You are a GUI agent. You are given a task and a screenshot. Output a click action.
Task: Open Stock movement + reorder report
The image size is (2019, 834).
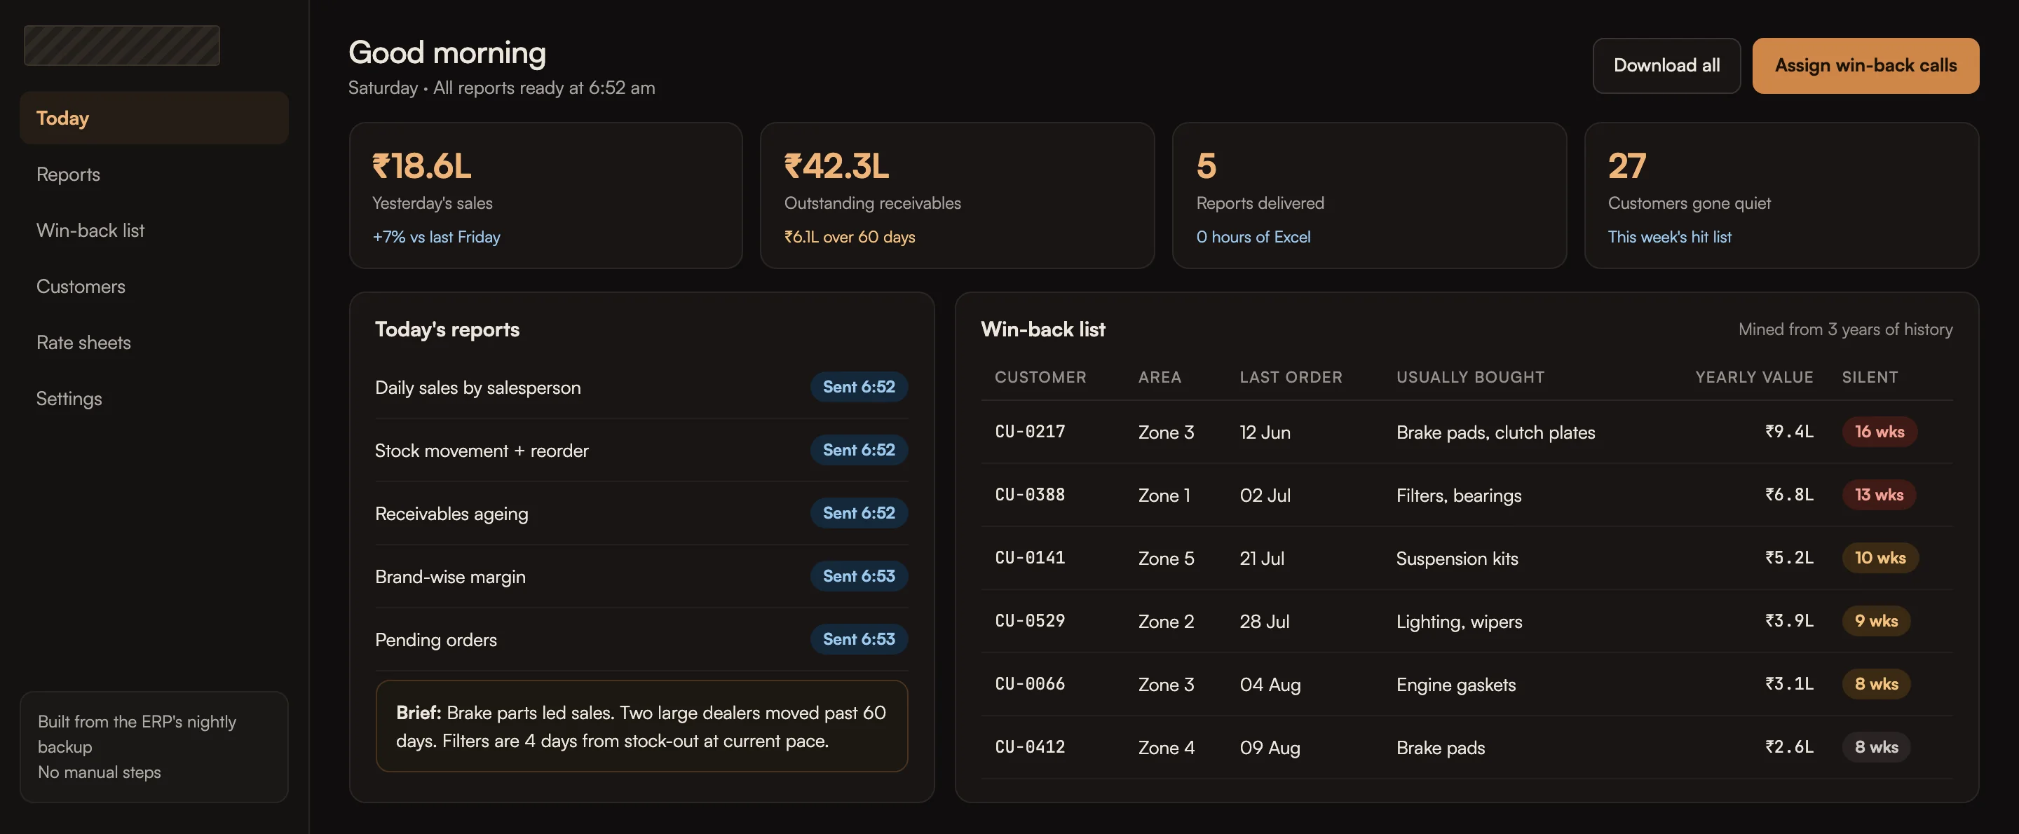[x=641, y=450]
